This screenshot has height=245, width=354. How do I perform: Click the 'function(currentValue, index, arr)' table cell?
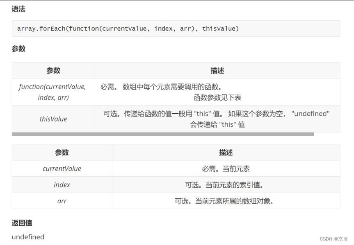click(x=53, y=92)
